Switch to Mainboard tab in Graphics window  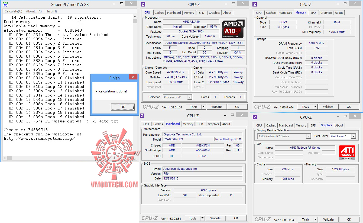[x=286, y=125]
